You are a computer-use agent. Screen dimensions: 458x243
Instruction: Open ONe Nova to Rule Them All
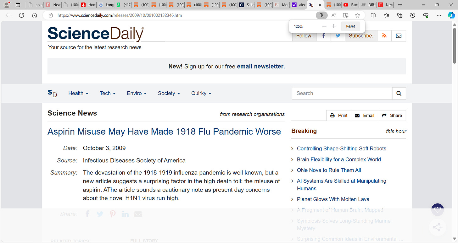[329, 170]
